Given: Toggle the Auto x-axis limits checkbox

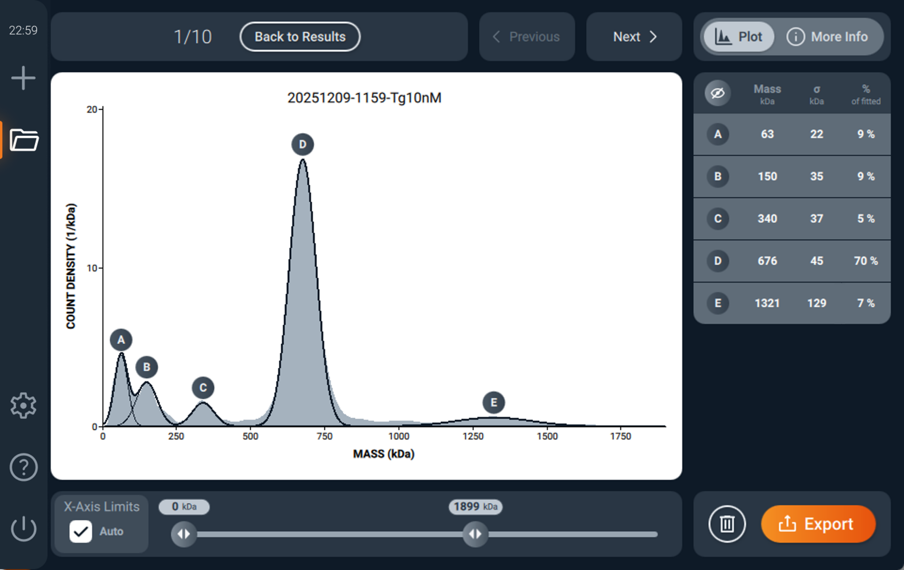Looking at the screenshot, I should tap(81, 531).
